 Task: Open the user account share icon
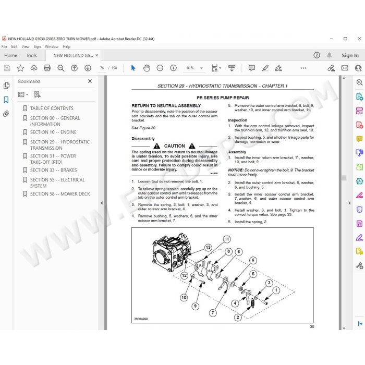pyautogui.click(x=359, y=68)
